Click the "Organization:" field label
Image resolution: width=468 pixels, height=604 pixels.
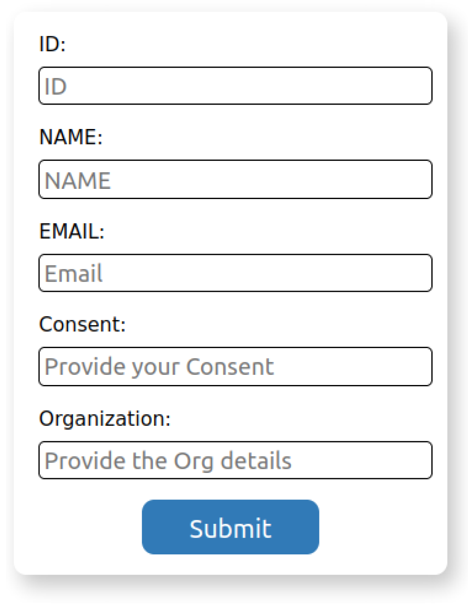[x=105, y=418]
